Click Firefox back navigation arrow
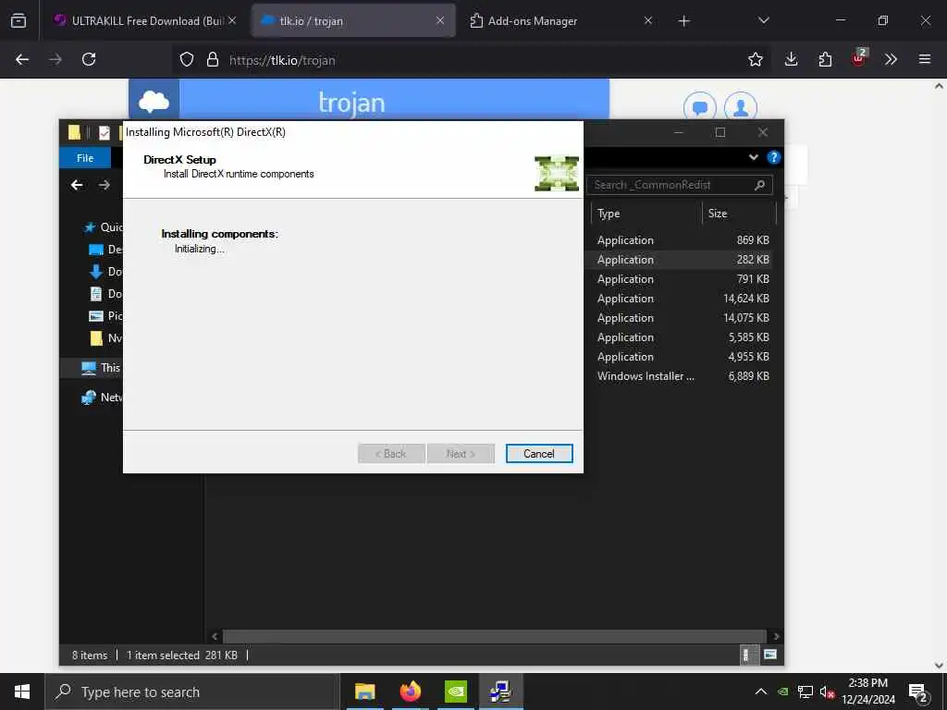The image size is (947, 710). (x=22, y=59)
